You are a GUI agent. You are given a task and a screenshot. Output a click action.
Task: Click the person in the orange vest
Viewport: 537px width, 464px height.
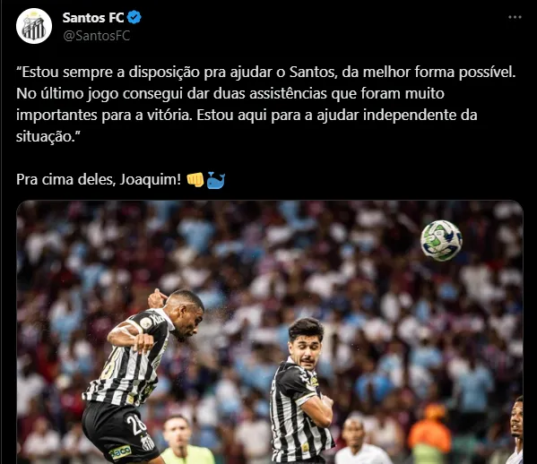429,433
